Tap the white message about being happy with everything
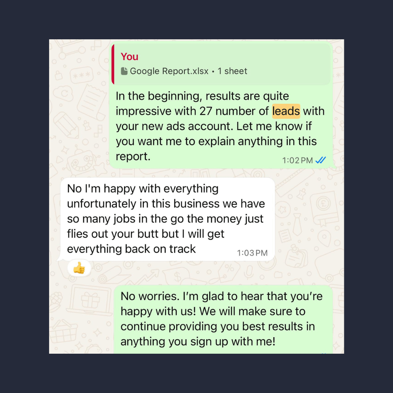The image size is (393, 393). (x=168, y=219)
